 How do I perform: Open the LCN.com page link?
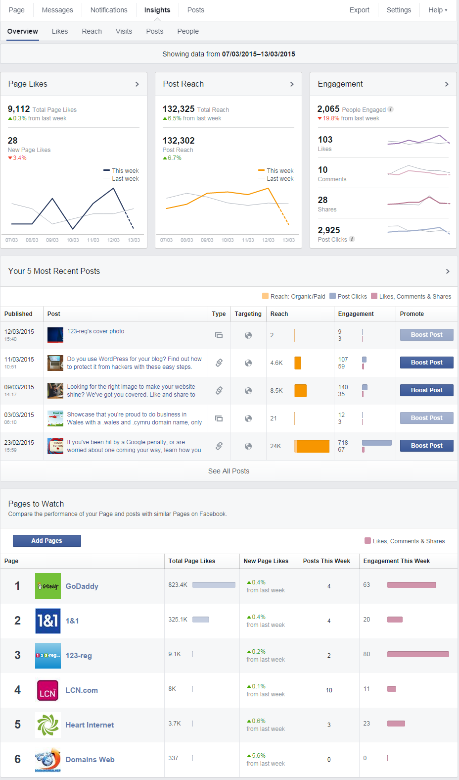click(x=82, y=690)
